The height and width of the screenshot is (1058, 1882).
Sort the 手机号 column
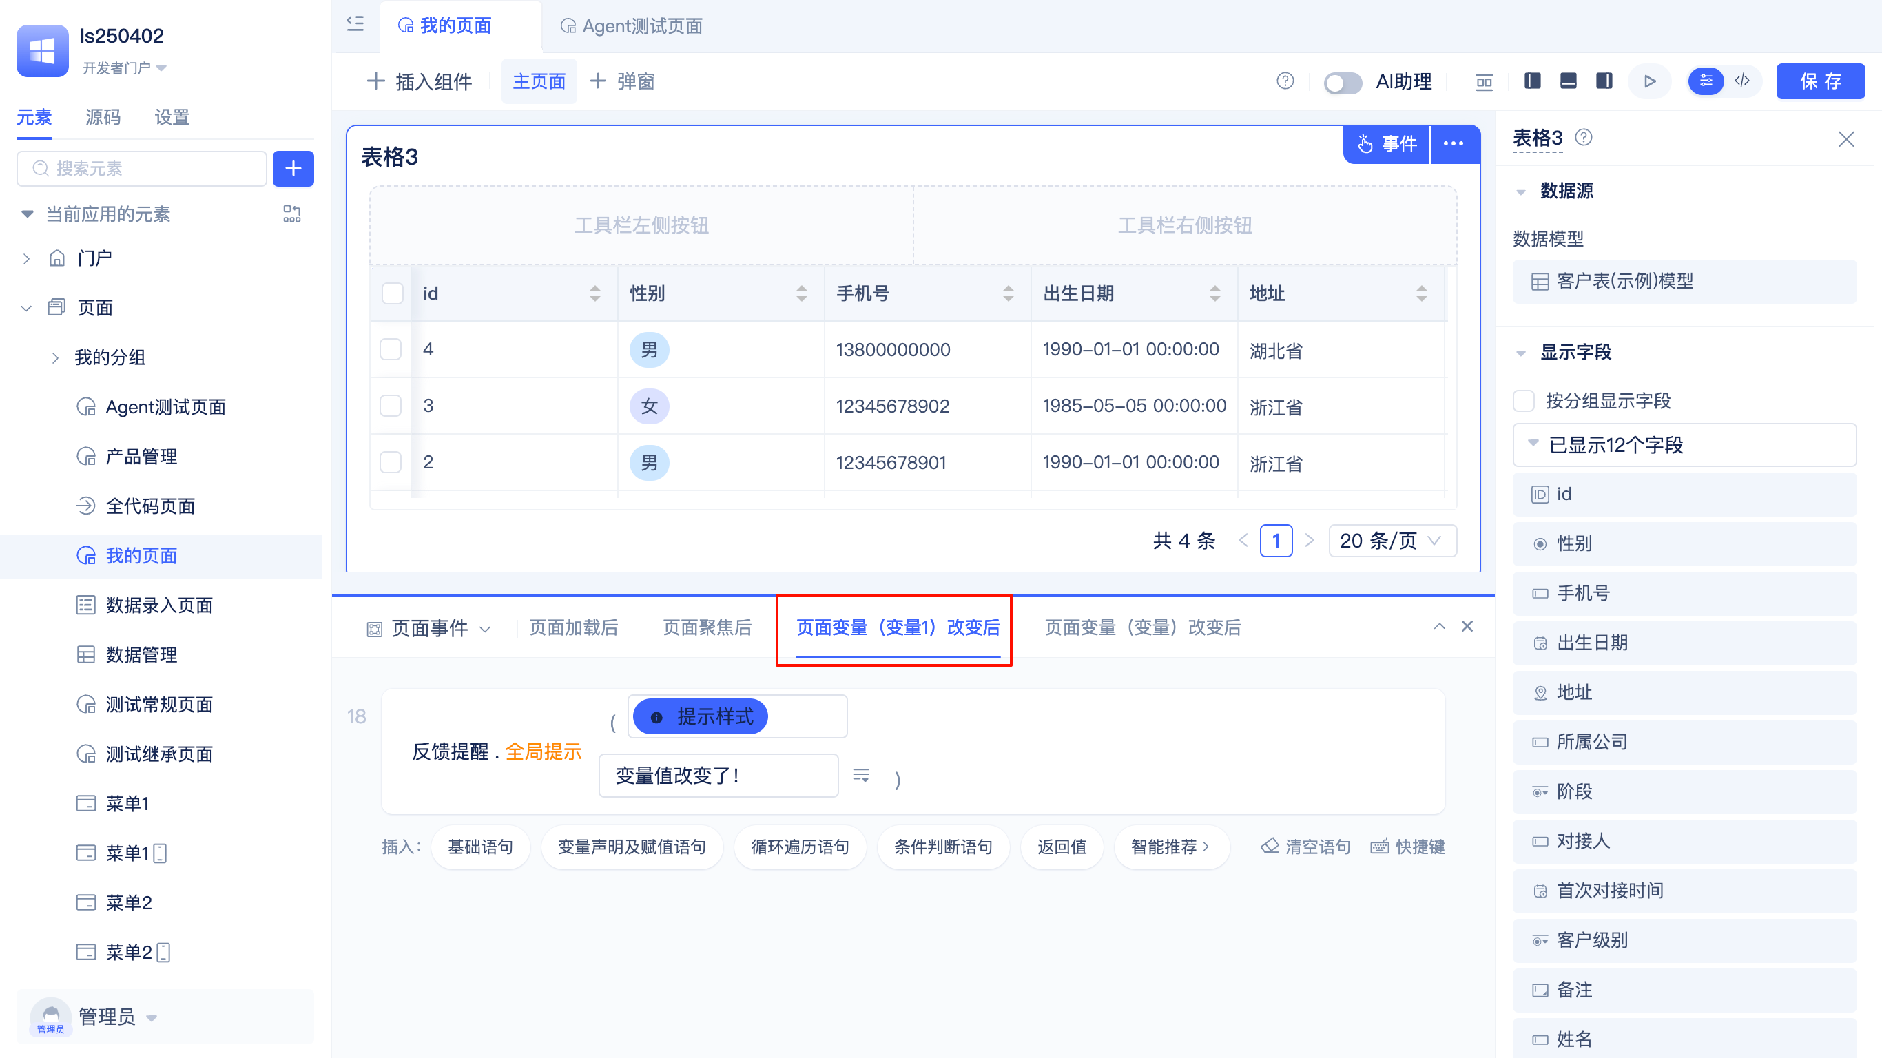[1009, 293]
